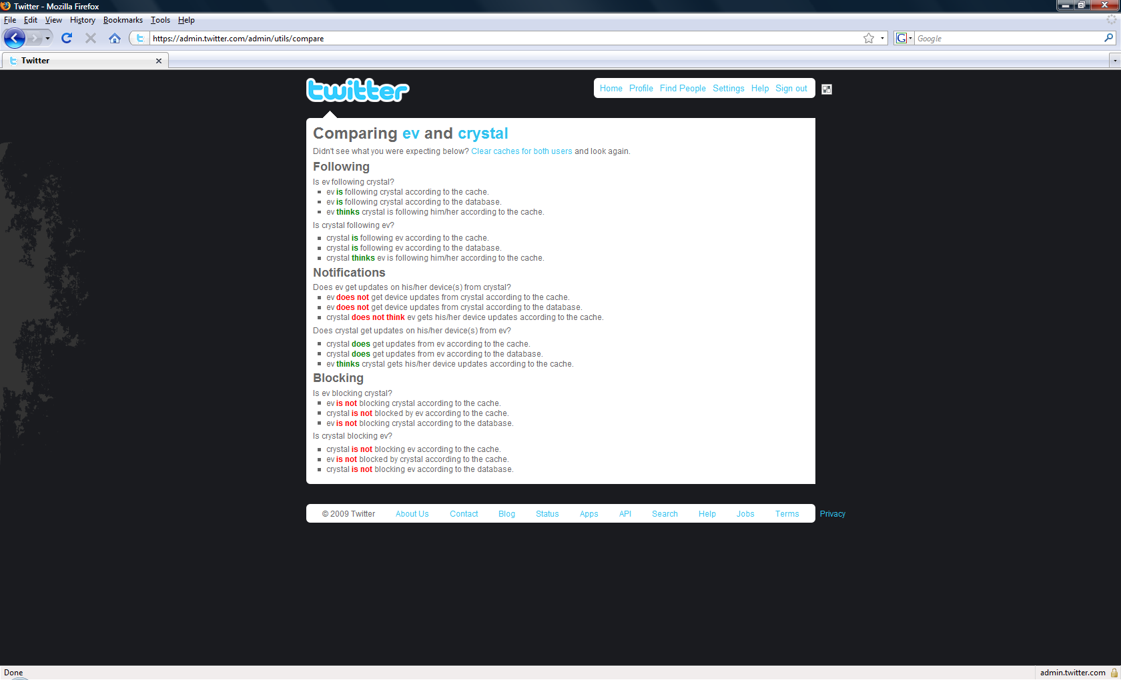The height and width of the screenshot is (680, 1121).
Task: Select the Twitter browser tab
Action: click(85, 61)
